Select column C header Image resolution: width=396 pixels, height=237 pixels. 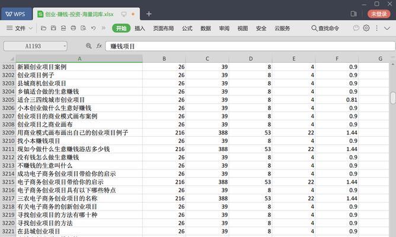click(x=207, y=59)
